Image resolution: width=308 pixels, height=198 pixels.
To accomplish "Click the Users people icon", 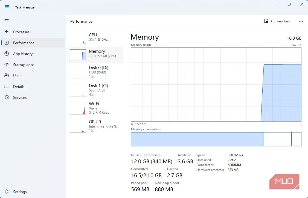I will tap(7, 75).
